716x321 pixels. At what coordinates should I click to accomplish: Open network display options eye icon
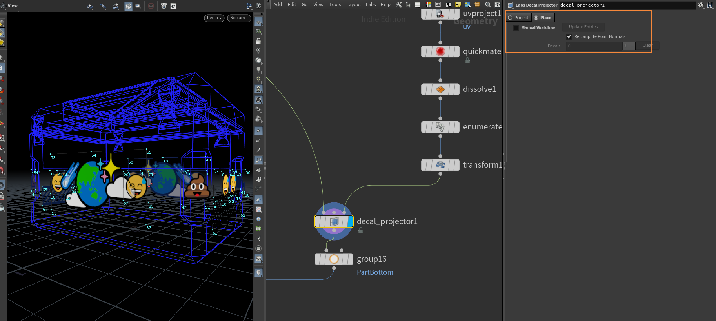(x=498, y=5)
